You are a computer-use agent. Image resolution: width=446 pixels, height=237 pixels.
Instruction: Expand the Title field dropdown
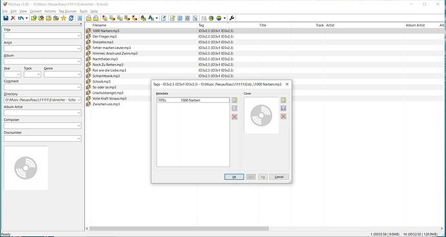pyautogui.click(x=78, y=36)
